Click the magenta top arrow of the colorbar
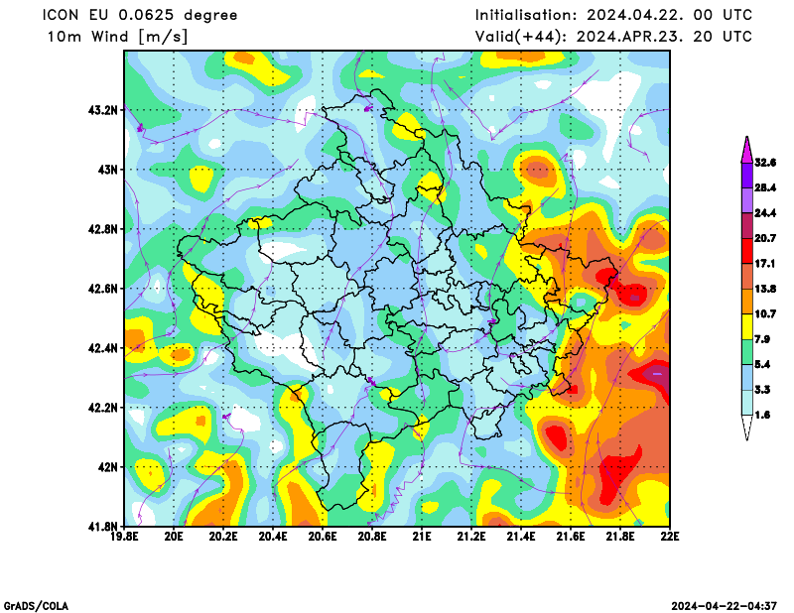Screen dimensions: 794x613 747,151
